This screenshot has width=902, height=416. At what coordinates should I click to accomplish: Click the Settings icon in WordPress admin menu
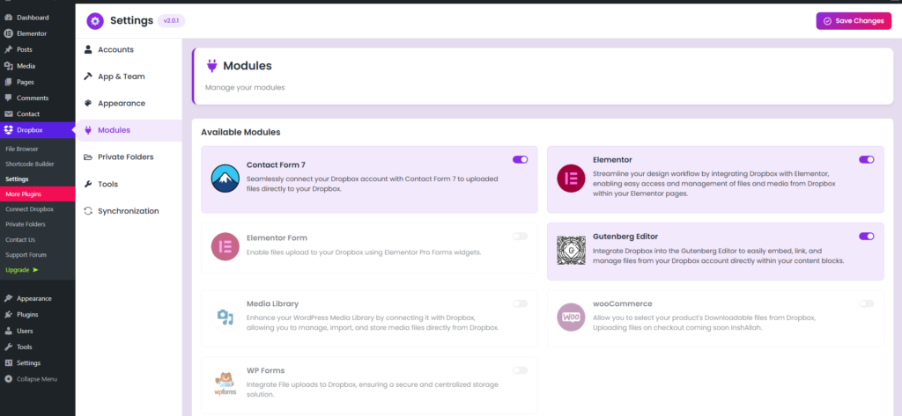[9, 363]
